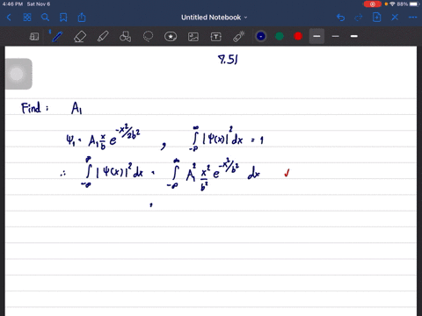This screenshot has height=316, width=422.
Task: Select the Pen tool
Action: pos(57,37)
